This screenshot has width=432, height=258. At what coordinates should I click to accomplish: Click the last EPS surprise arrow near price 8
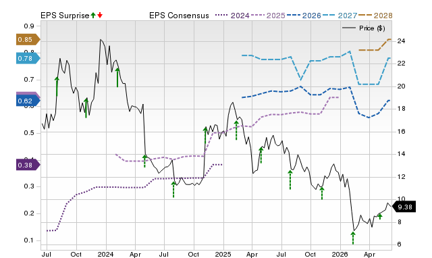pos(380,217)
